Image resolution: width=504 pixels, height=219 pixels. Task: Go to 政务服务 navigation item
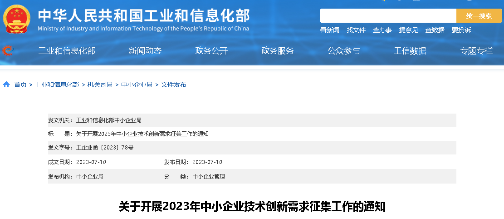(x=278, y=51)
